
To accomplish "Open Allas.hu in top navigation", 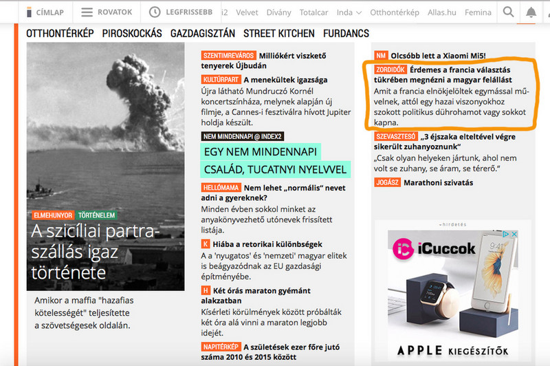I will tap(441, 12).
